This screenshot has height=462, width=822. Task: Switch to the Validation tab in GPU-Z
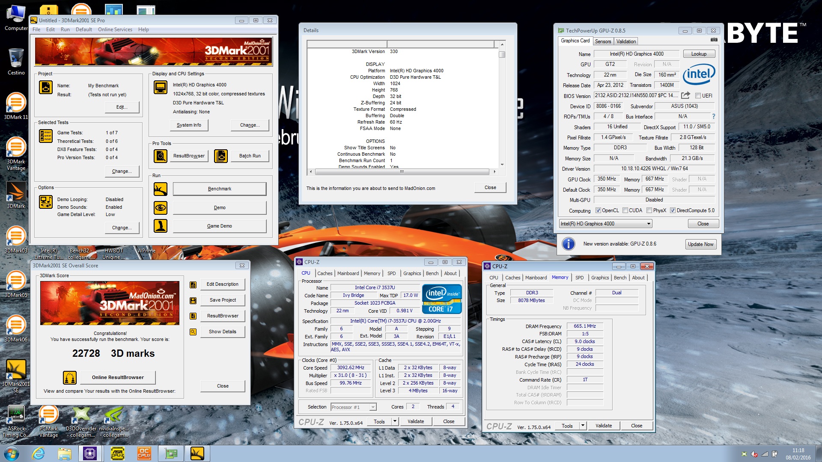[x=626, y=41]
